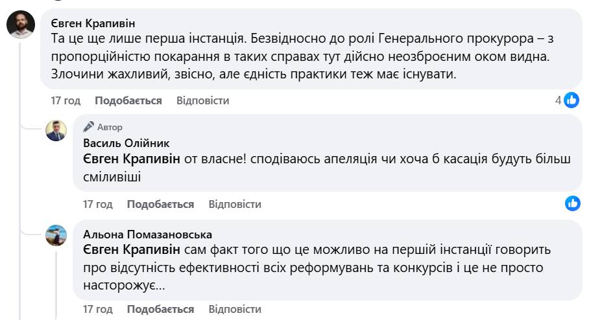The image size is (602, 320).
Task: Reply to Євген Крапивін's comment via Відповісти
Action: pyautogui.click(x=202, y=100)
